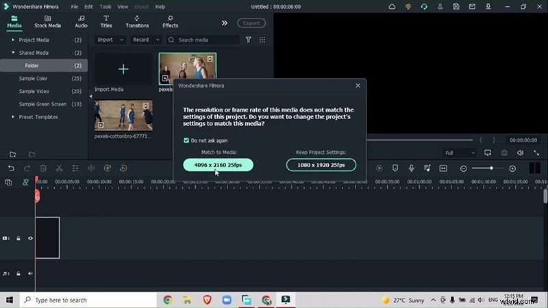Switch to the Titles tab
548x308 pixels.
click(x=106, y=22)
